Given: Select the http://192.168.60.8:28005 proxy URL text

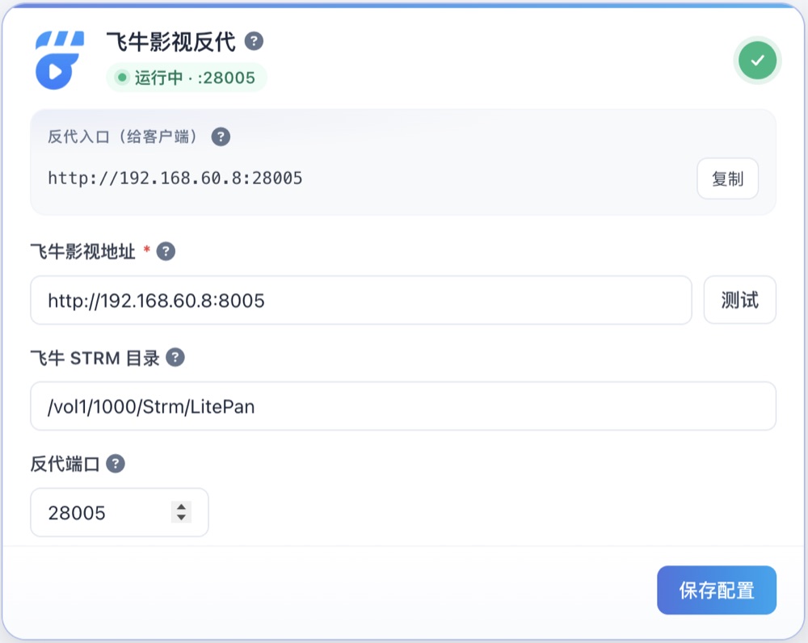Looking at the screenshot, I should 175,179.
